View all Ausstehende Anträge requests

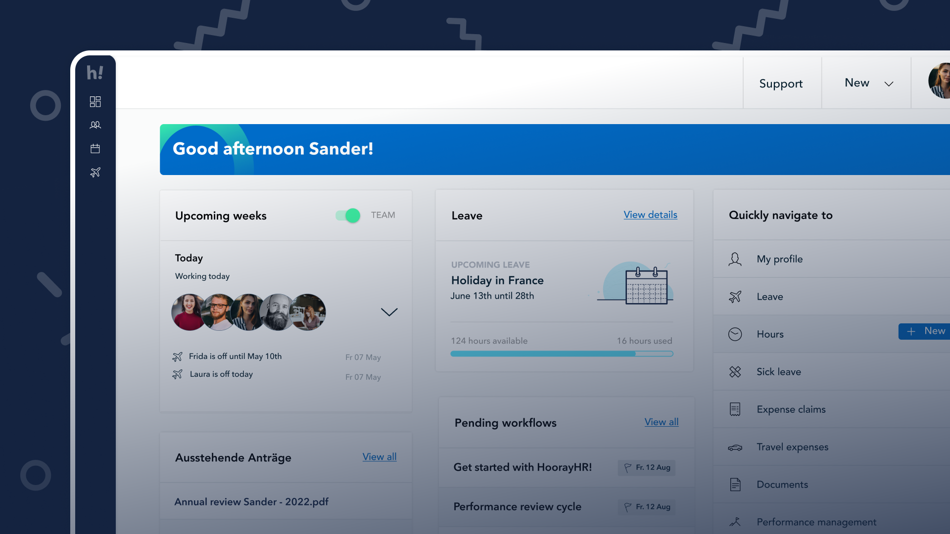[x=379, y=456]
